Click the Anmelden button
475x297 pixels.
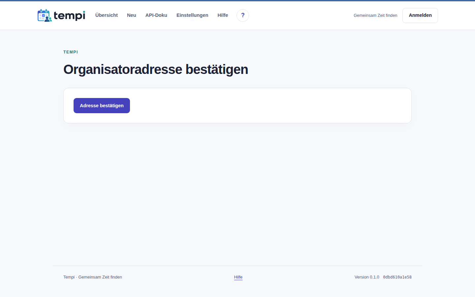click(x=420, y=16)
